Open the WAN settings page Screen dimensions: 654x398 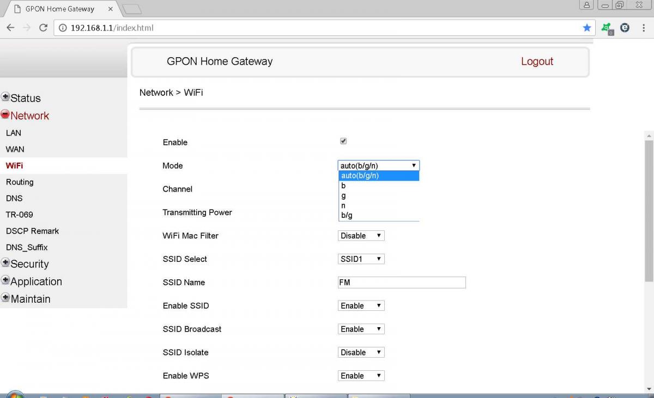coord(15,149)
